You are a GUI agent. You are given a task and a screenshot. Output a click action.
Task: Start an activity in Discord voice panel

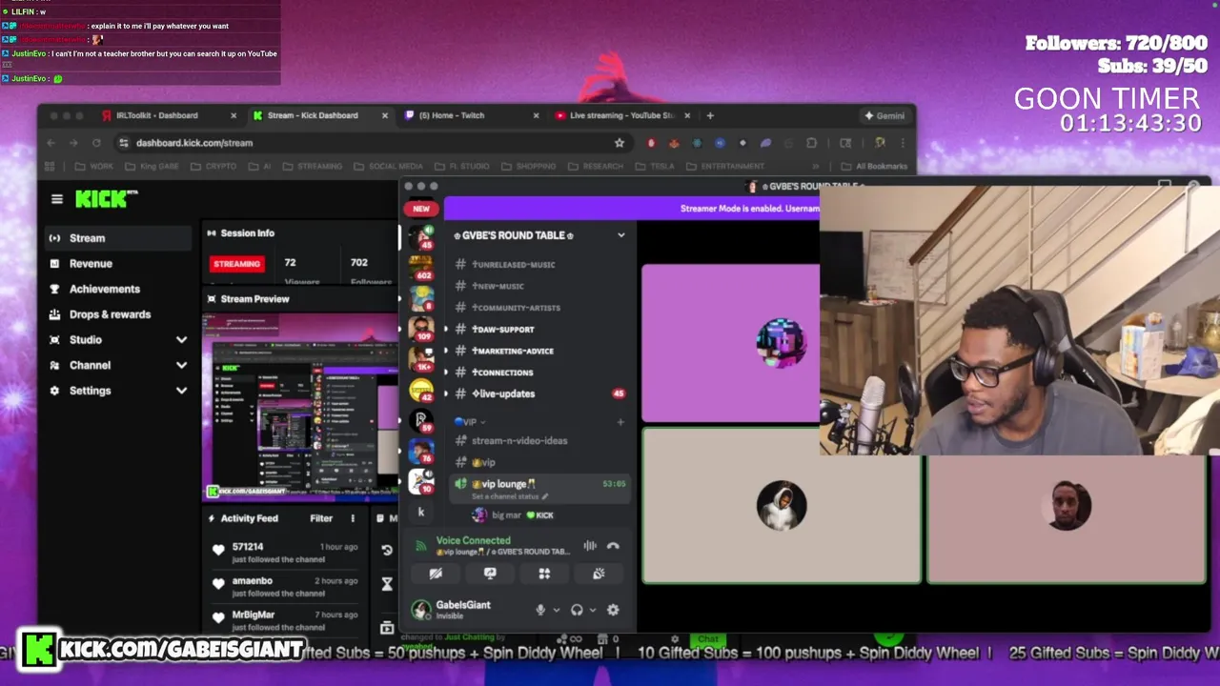click(544, 574)
